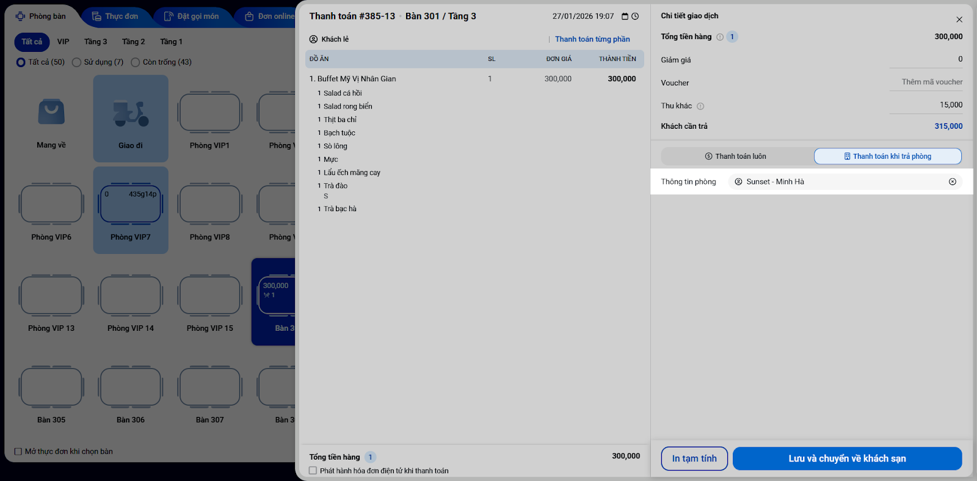The image size is (977, 481).
Task: Open the Đặt gọi món tab
Action: point(192,16)
